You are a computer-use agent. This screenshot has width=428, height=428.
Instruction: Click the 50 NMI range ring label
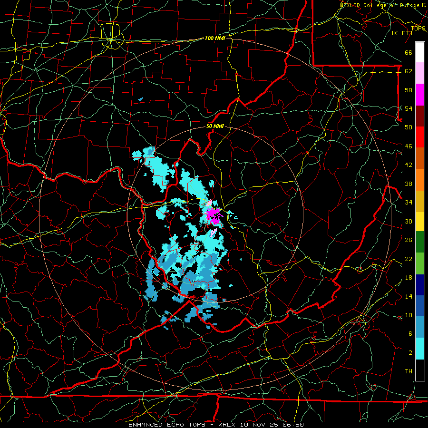pyautogui.click(x=215, y=126)
